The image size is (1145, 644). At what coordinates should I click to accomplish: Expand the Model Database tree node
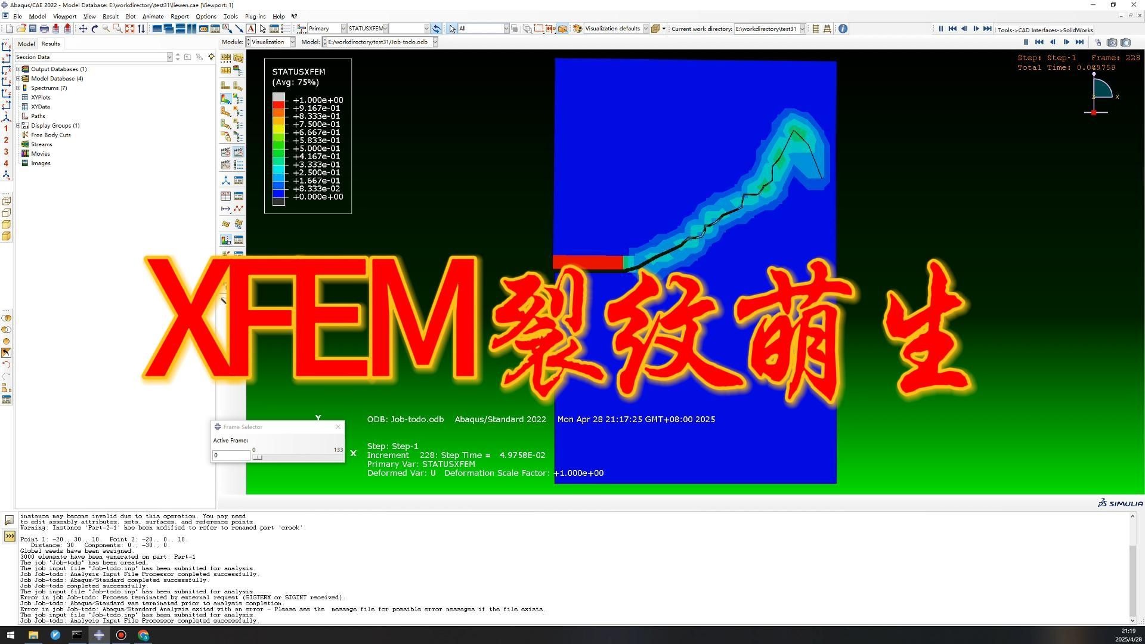(18, 78)
